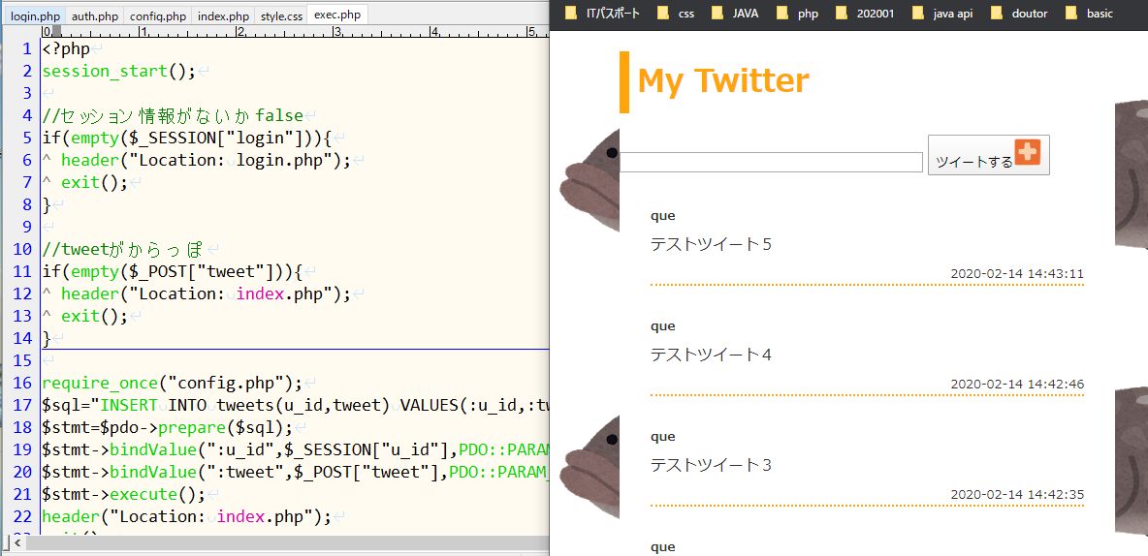Open the doutor bookmark folder
This screenshot has height=556, width=1148.
1019,14
